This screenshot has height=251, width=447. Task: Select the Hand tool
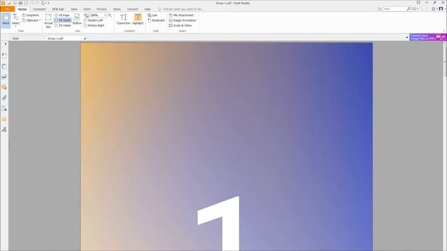pyautogui.click(x=6, y=20)
